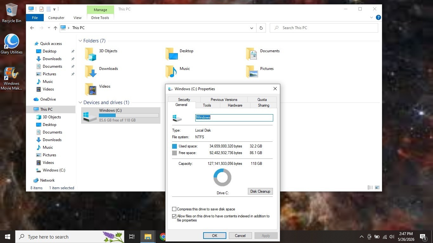The image size is (433, 243).
Task: Click OK in Properties dialog
Action: click(215, 236)
